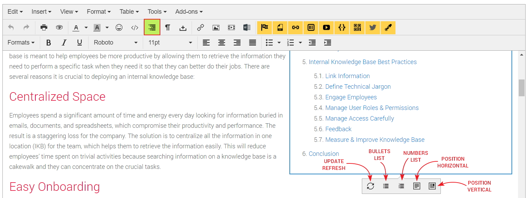Toggle bold formatting
The width and height of the screenshot is (528, 198).
[x=48, y=42]
